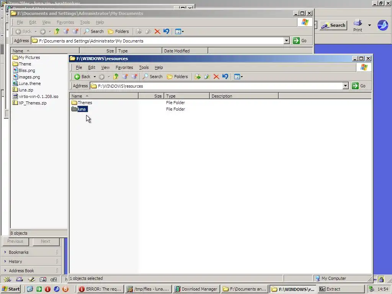This screenshot has width=392, height=294.
Task: Click Back in the resources window
Action: click(x=82, y=77)
